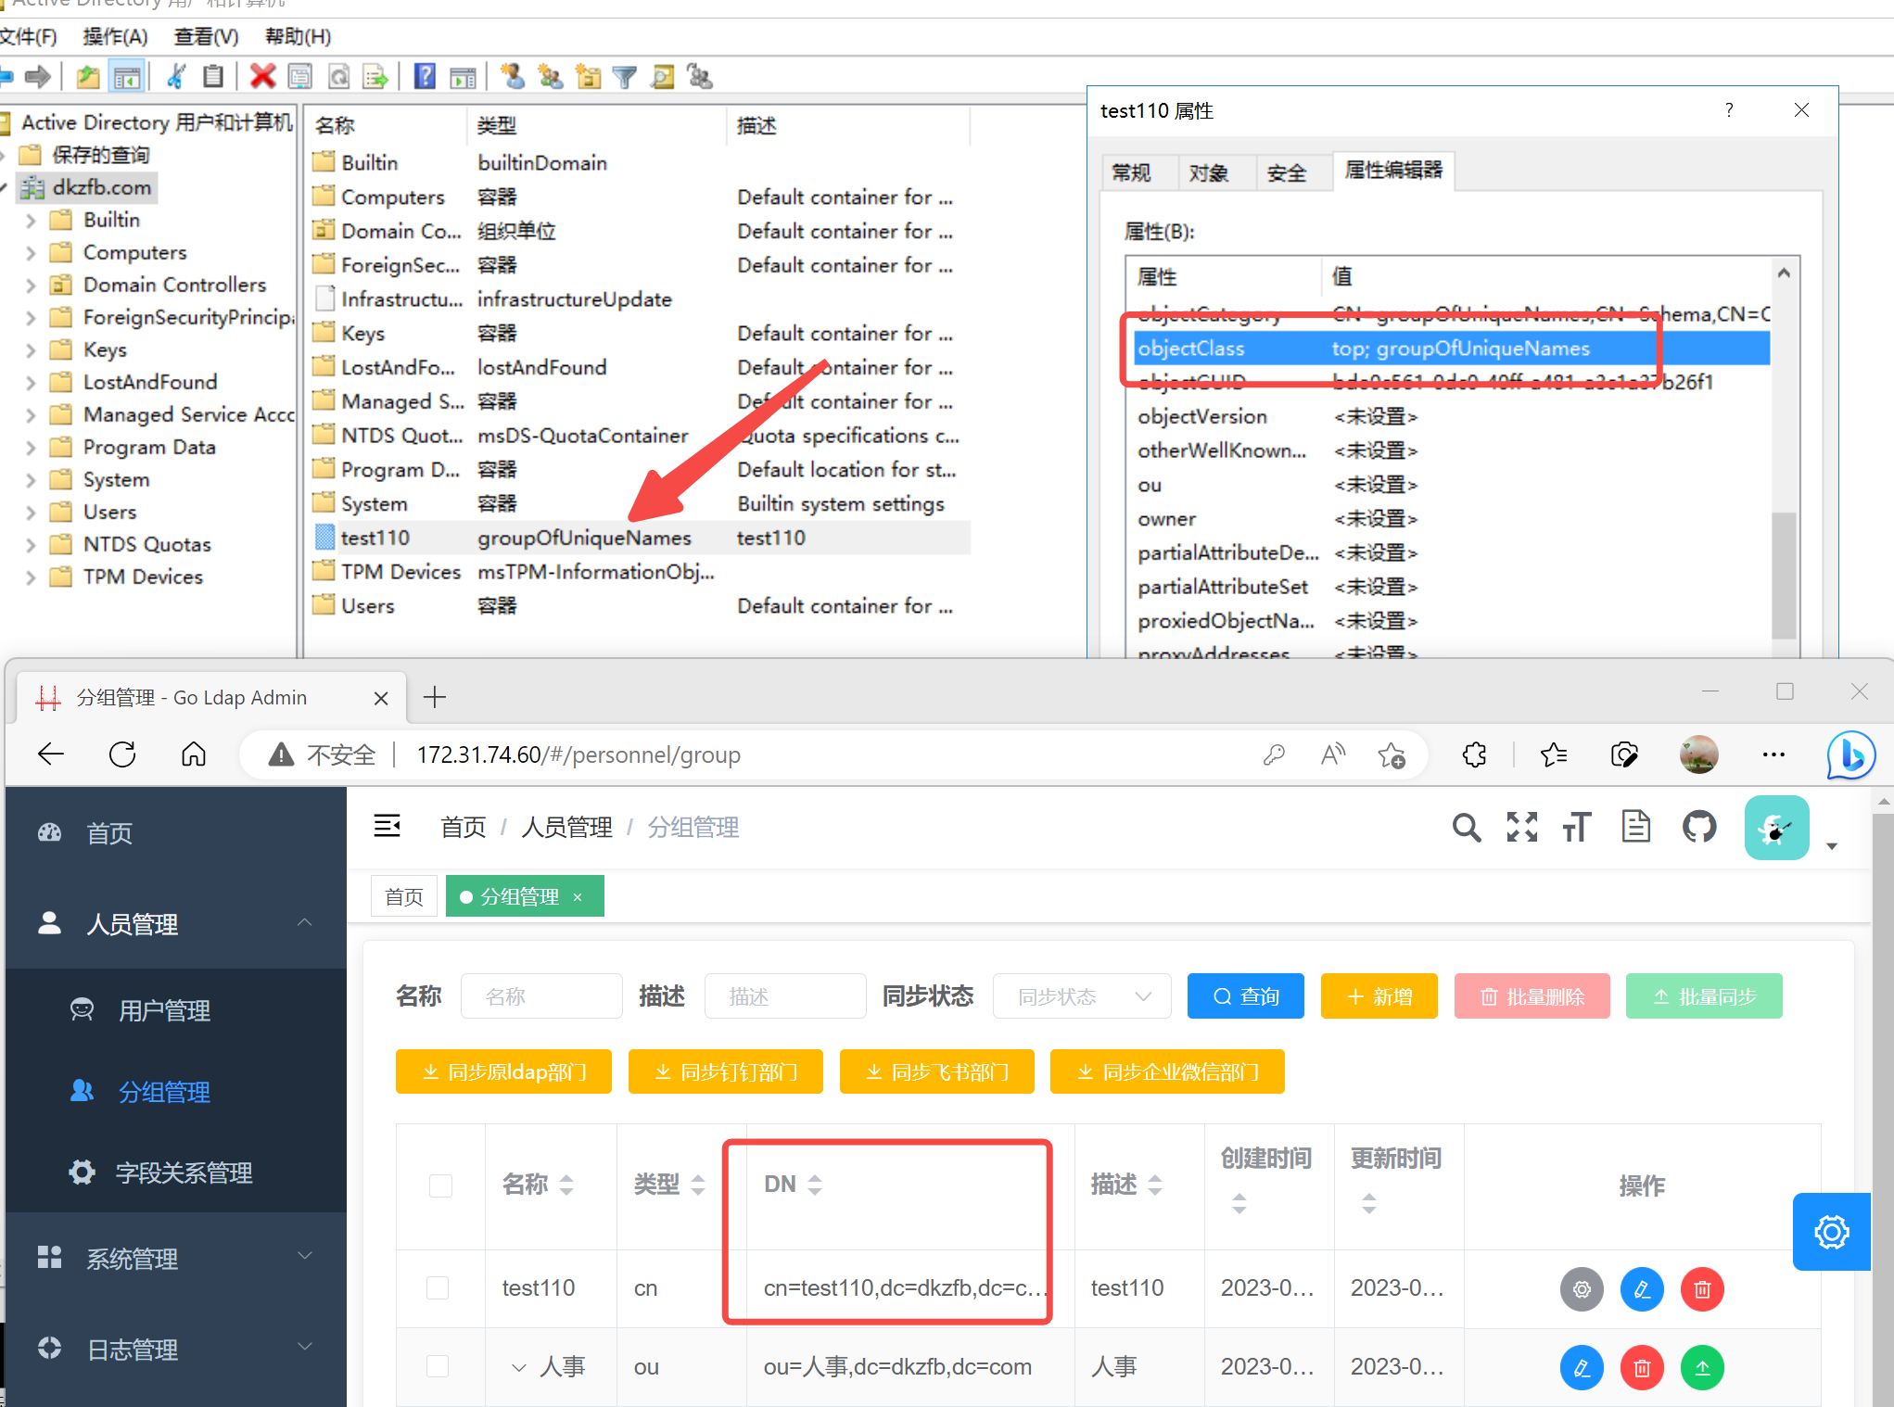Click the 查询 query button

[1245, 995]
